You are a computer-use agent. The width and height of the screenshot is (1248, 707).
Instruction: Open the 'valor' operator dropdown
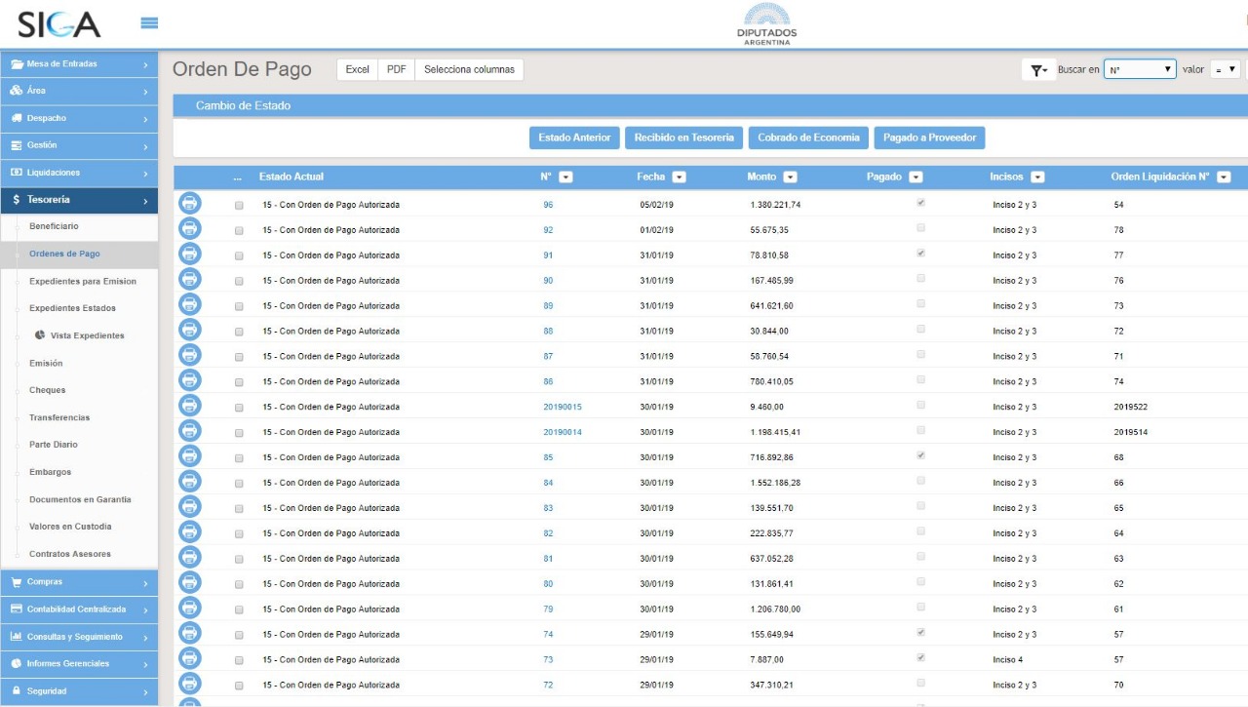click(x=1226, y=69)
